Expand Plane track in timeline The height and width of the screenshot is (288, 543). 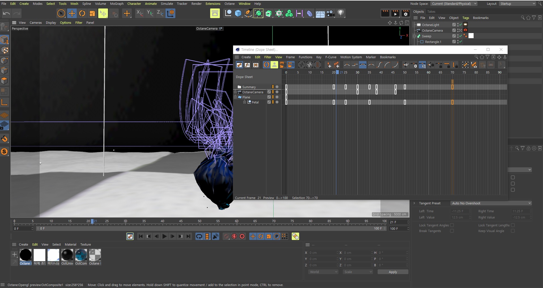(x=235, y=97)
